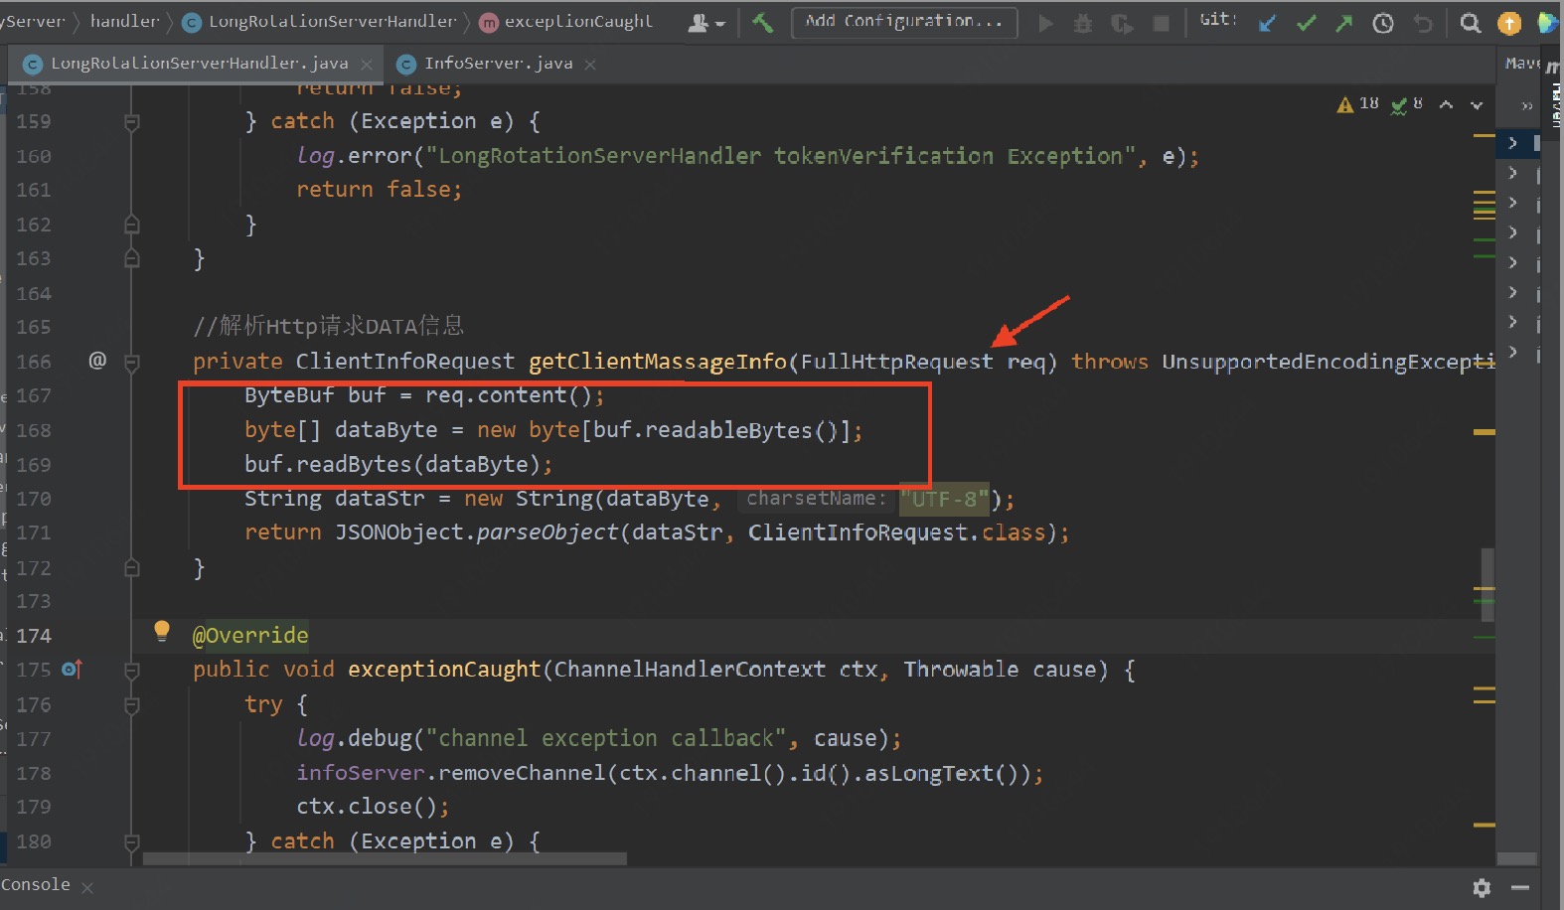The image size is (1564, 910).
Task: Click Git Push green arrow
Action: pyautogui.click(x=1344, y=23)
